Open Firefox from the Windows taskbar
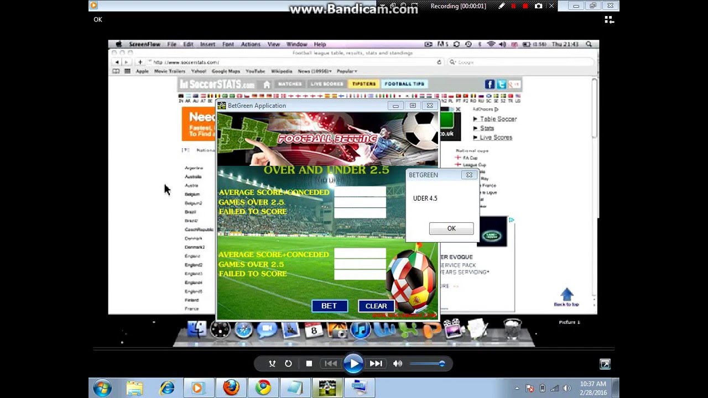708x398 pixels. [231, 388]
